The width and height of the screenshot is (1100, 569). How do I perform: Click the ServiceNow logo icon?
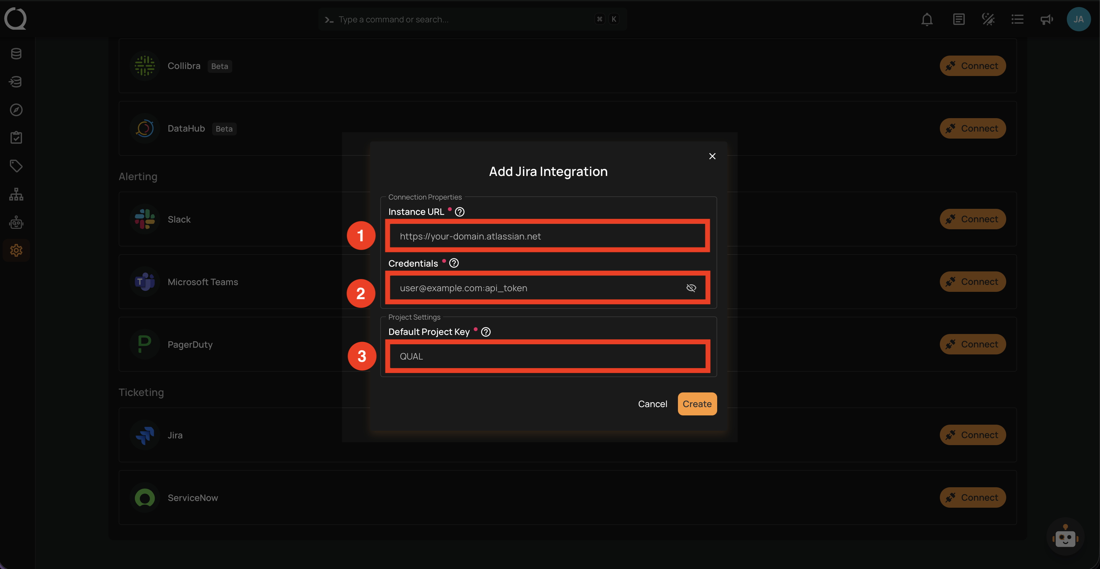[145, 497]
